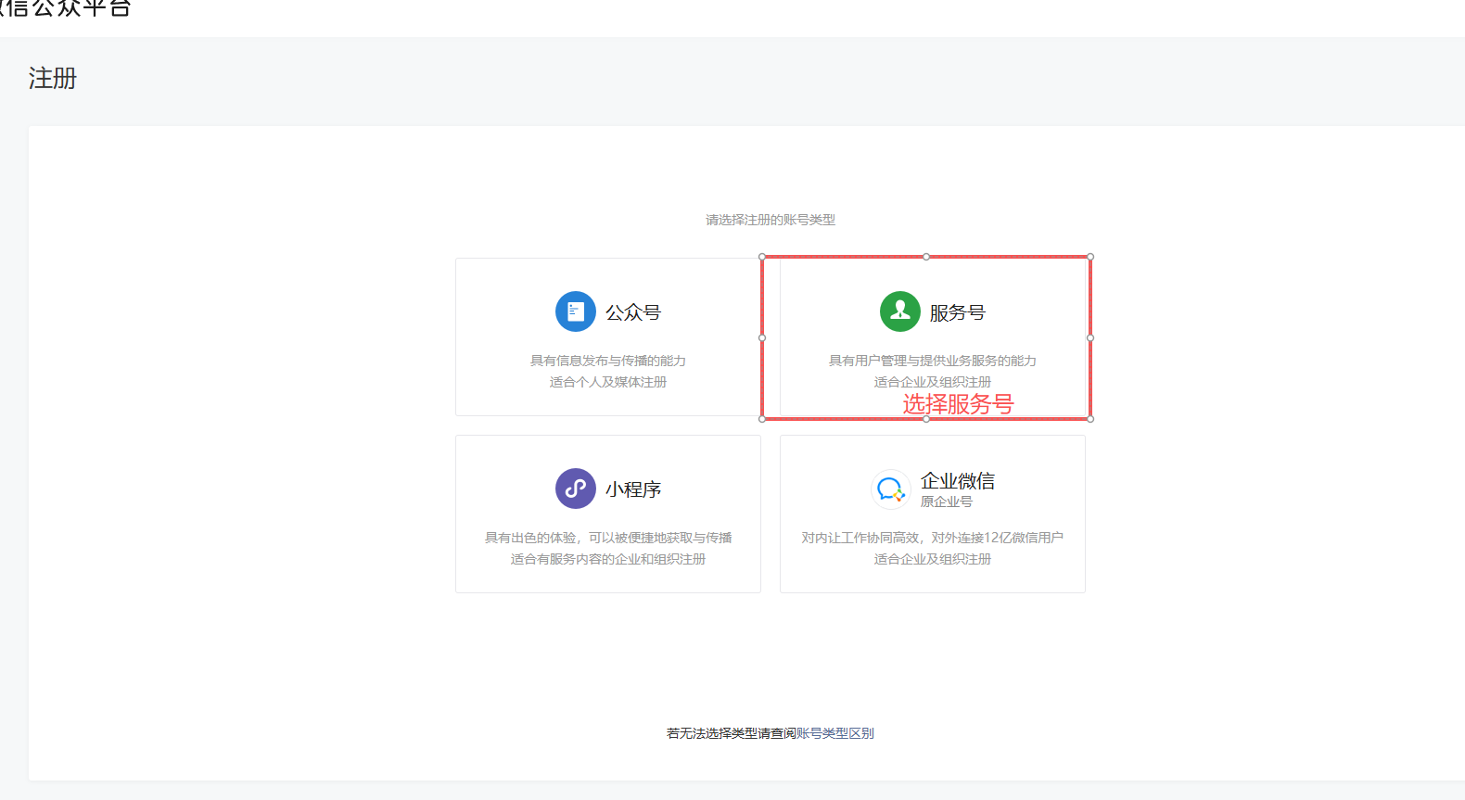
Task: Click 对内让工作协同高效 description in 企业微信 card
Action: tap(933, 538)
